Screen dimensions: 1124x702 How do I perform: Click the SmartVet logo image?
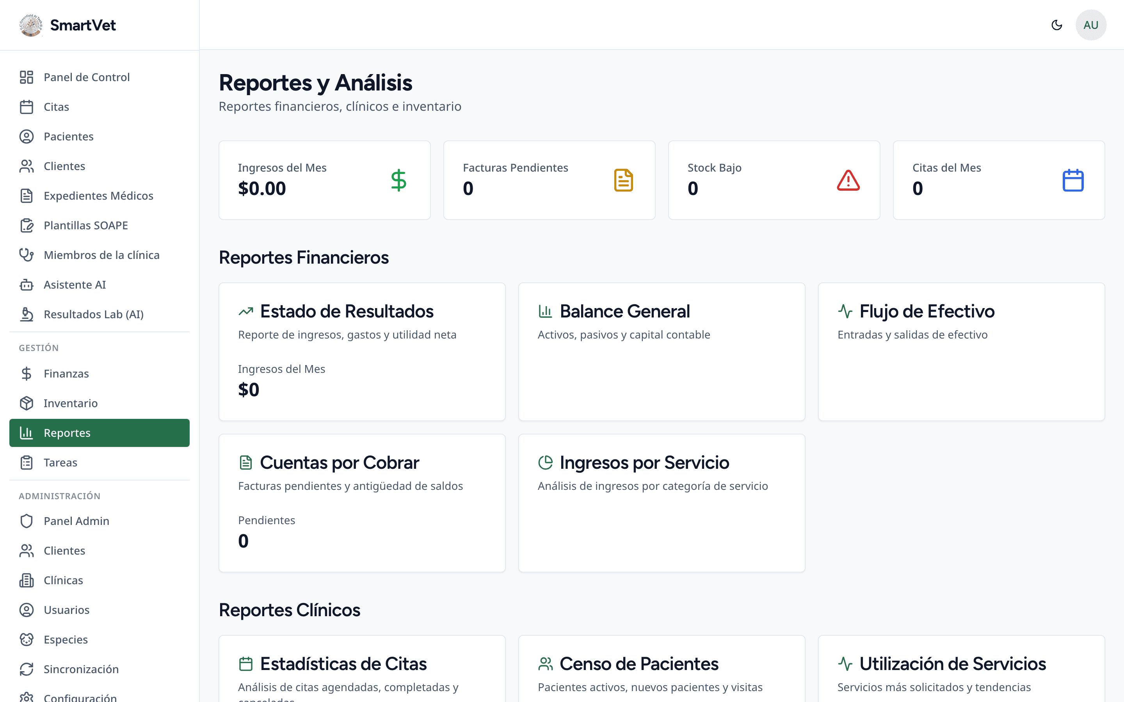31,25
